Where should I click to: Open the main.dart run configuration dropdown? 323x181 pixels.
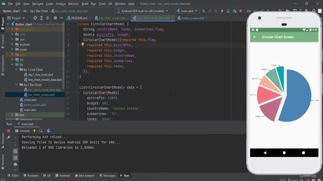pyautogui.click(x=187, y=11)
